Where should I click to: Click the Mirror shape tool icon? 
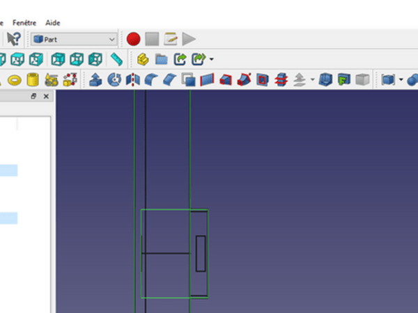pos(132,80)
